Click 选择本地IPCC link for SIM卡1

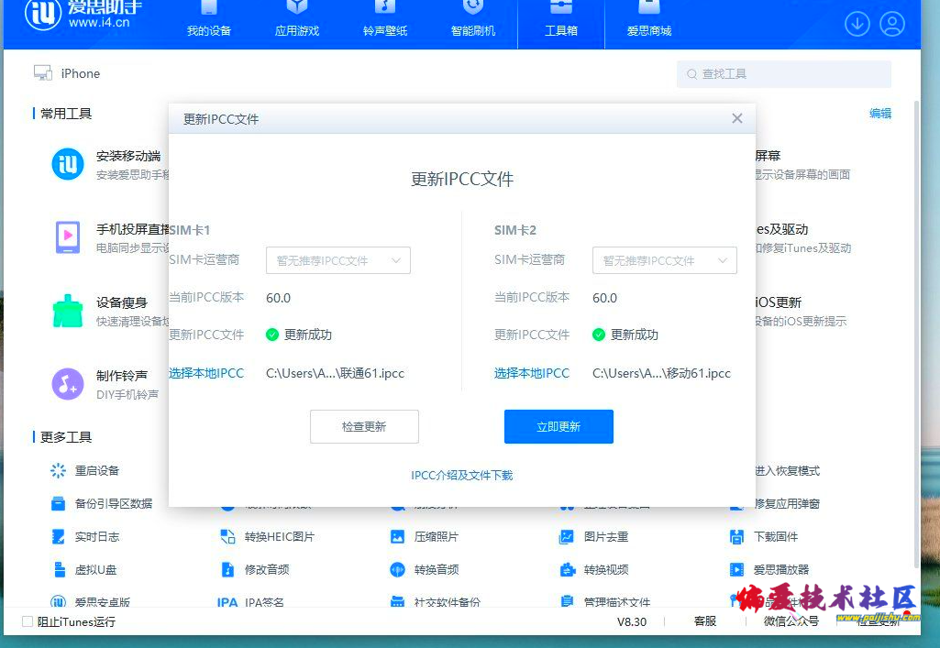pos(206,373)
